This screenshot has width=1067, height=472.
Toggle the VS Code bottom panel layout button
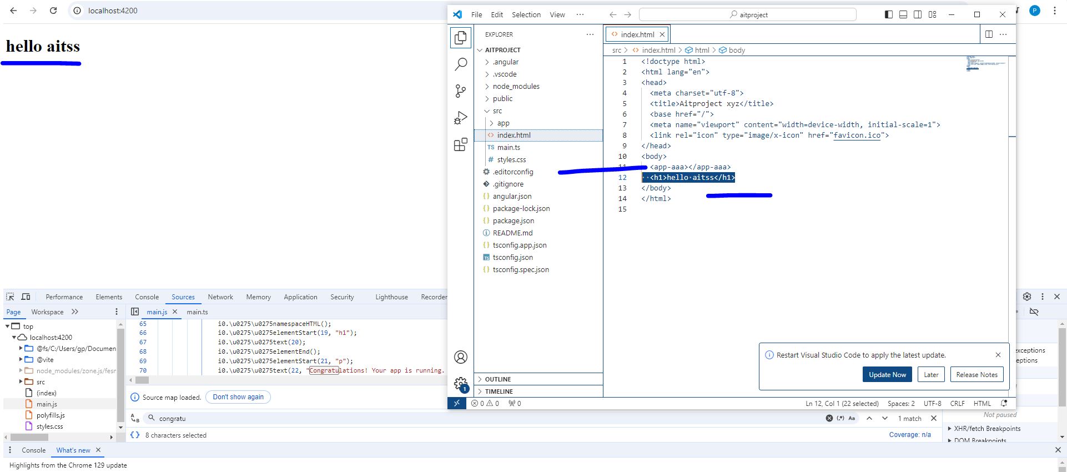(x=903, y=14)
